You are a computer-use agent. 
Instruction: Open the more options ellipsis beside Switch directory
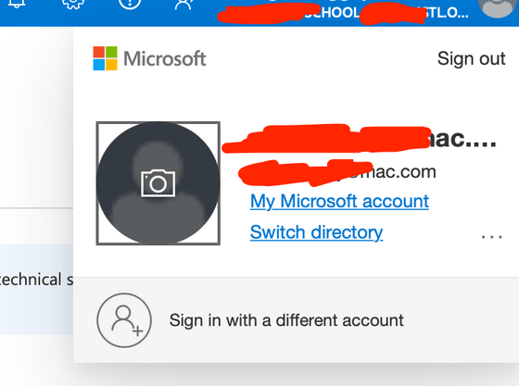click(492, 236)
